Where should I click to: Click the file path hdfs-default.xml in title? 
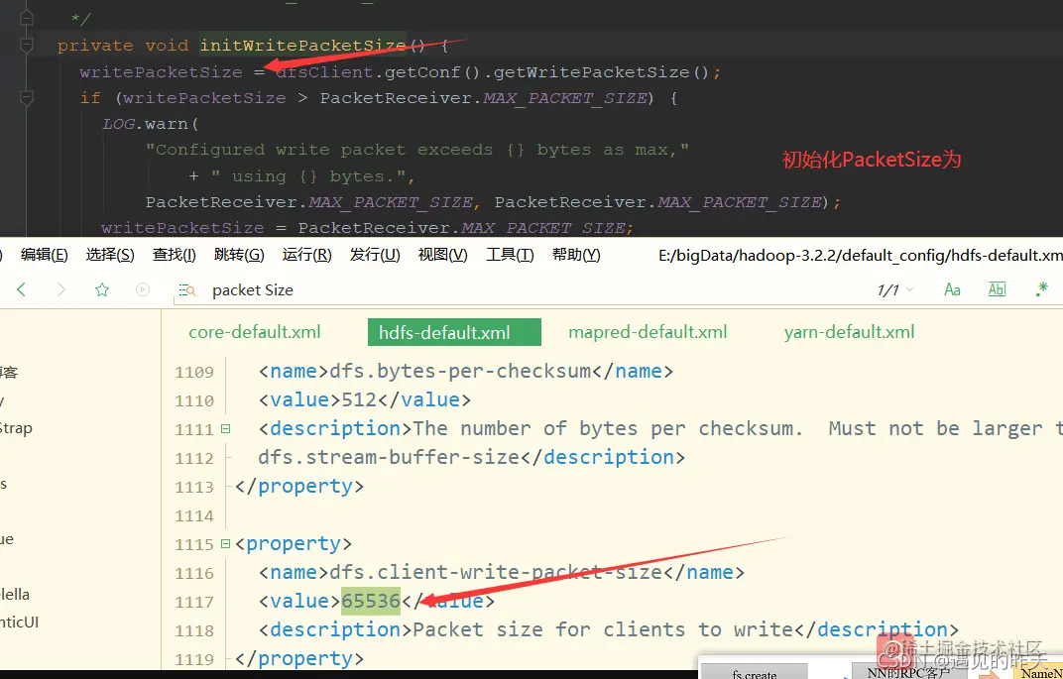point(861,255)
